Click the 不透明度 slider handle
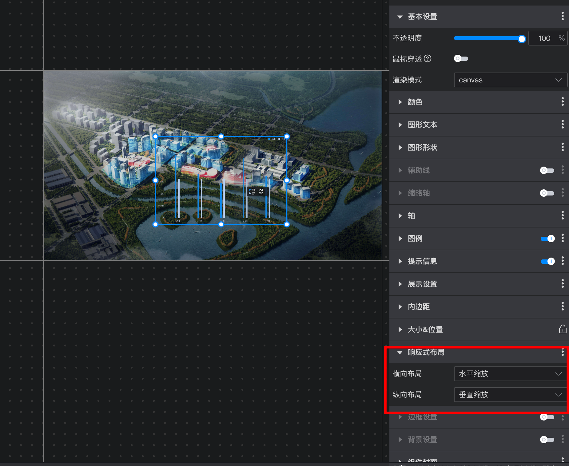 click(x=522, y=39)
